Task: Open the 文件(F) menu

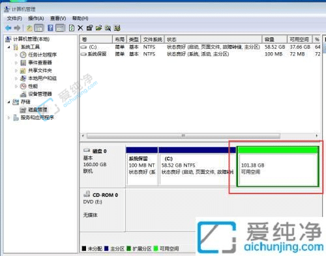Action: (x=14, y=18)
